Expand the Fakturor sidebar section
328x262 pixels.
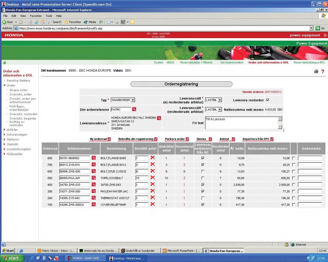click(x=4, y=139)
